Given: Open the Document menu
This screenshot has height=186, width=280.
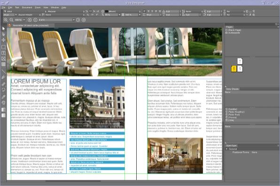Looking at the screenshot, I should [27, 8].
